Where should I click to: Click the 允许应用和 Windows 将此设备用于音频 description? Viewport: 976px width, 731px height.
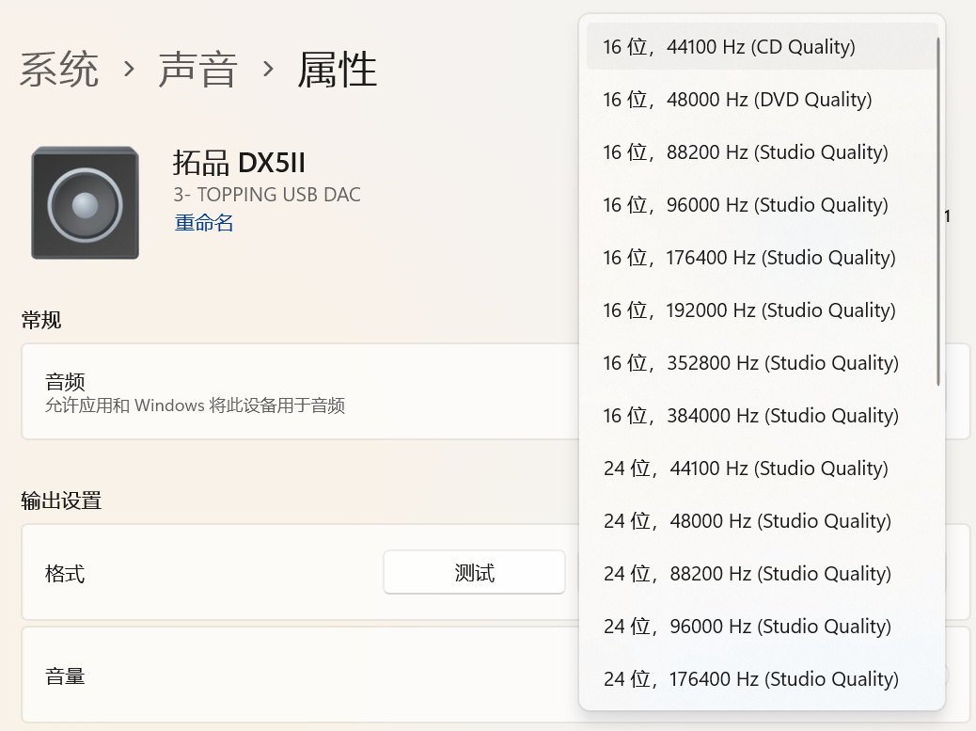click(x=195, y=406)
